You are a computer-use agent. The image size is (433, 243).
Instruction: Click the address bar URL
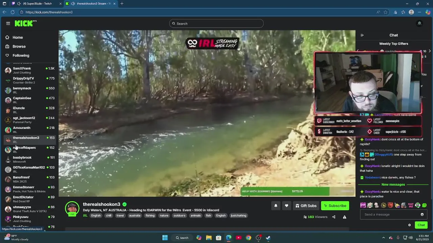(x=49, y=12)
